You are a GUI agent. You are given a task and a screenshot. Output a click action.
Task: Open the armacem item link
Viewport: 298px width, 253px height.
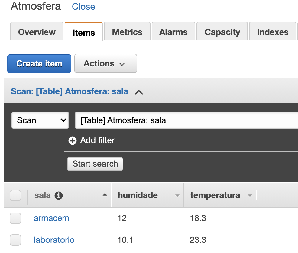(51, 218)
